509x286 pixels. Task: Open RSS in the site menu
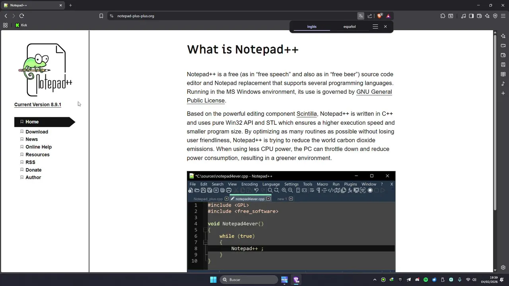[x=30, y=162]
